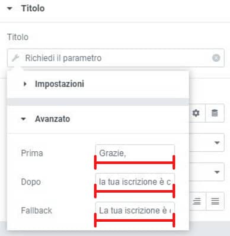Collapse the Titolo section arrow
230x236 pixels.
[x=9, y=8]
